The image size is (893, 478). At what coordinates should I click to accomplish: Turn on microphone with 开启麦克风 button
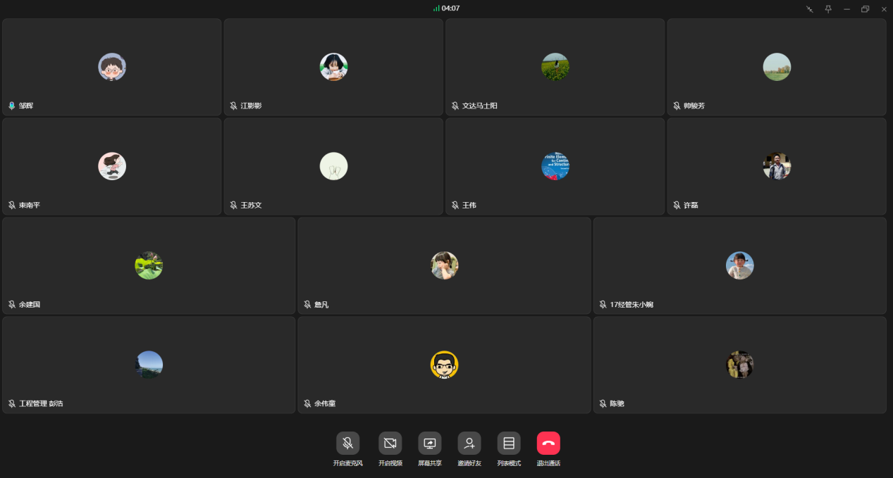(x=347, y=444)
